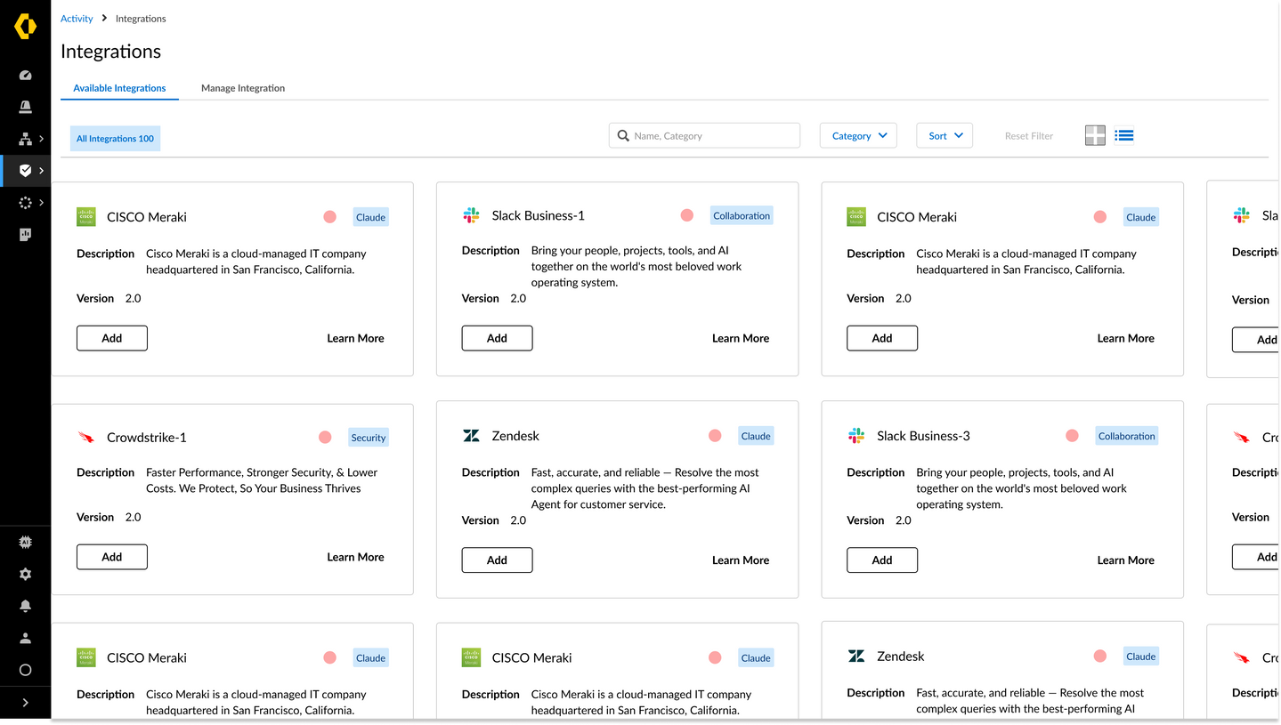Click Add on the Crowdstrike-1 card
This screenshot has width=1281, height=725.
[112, 557]
